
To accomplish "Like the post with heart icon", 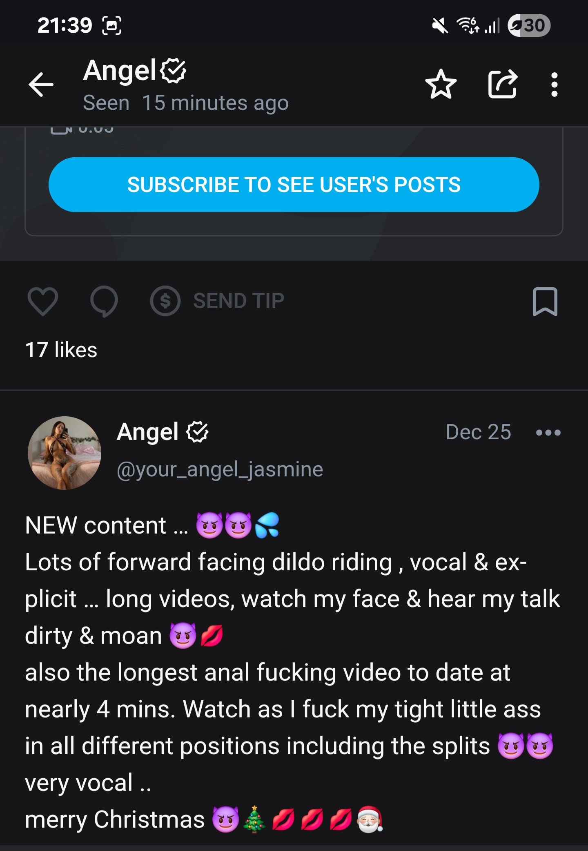I will [x=42, y=302].
